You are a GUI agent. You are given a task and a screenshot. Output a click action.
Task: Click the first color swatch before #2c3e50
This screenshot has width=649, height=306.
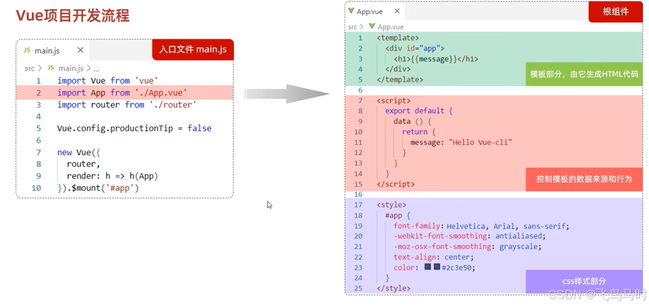428,267
